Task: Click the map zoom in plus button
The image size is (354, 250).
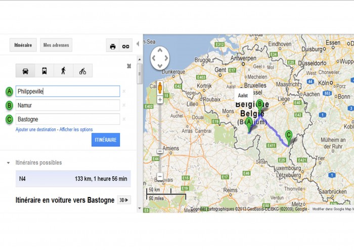Action: 160,99
